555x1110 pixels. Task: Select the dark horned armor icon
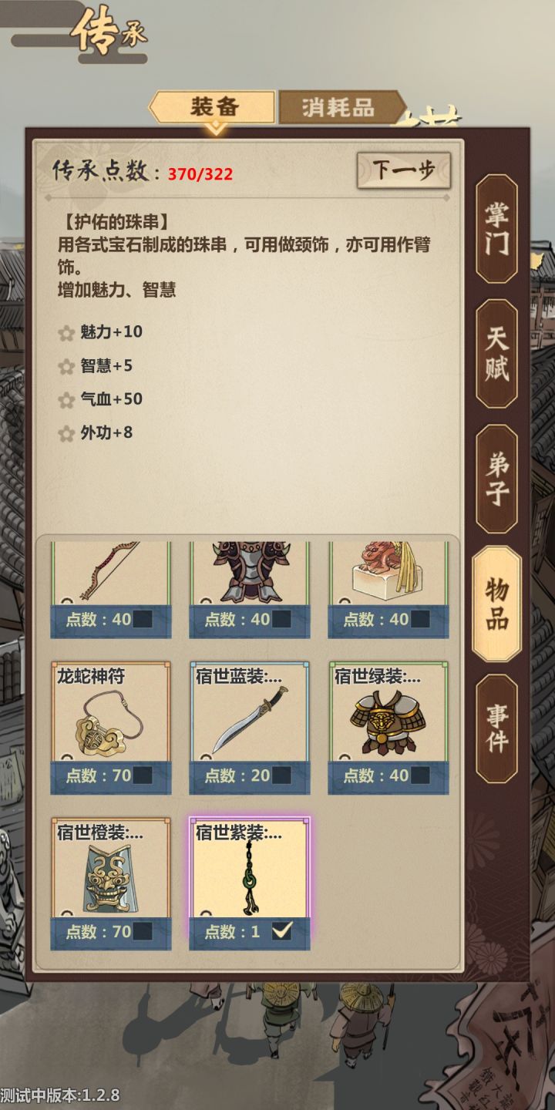pyautogui.click(x=249, y=572)
